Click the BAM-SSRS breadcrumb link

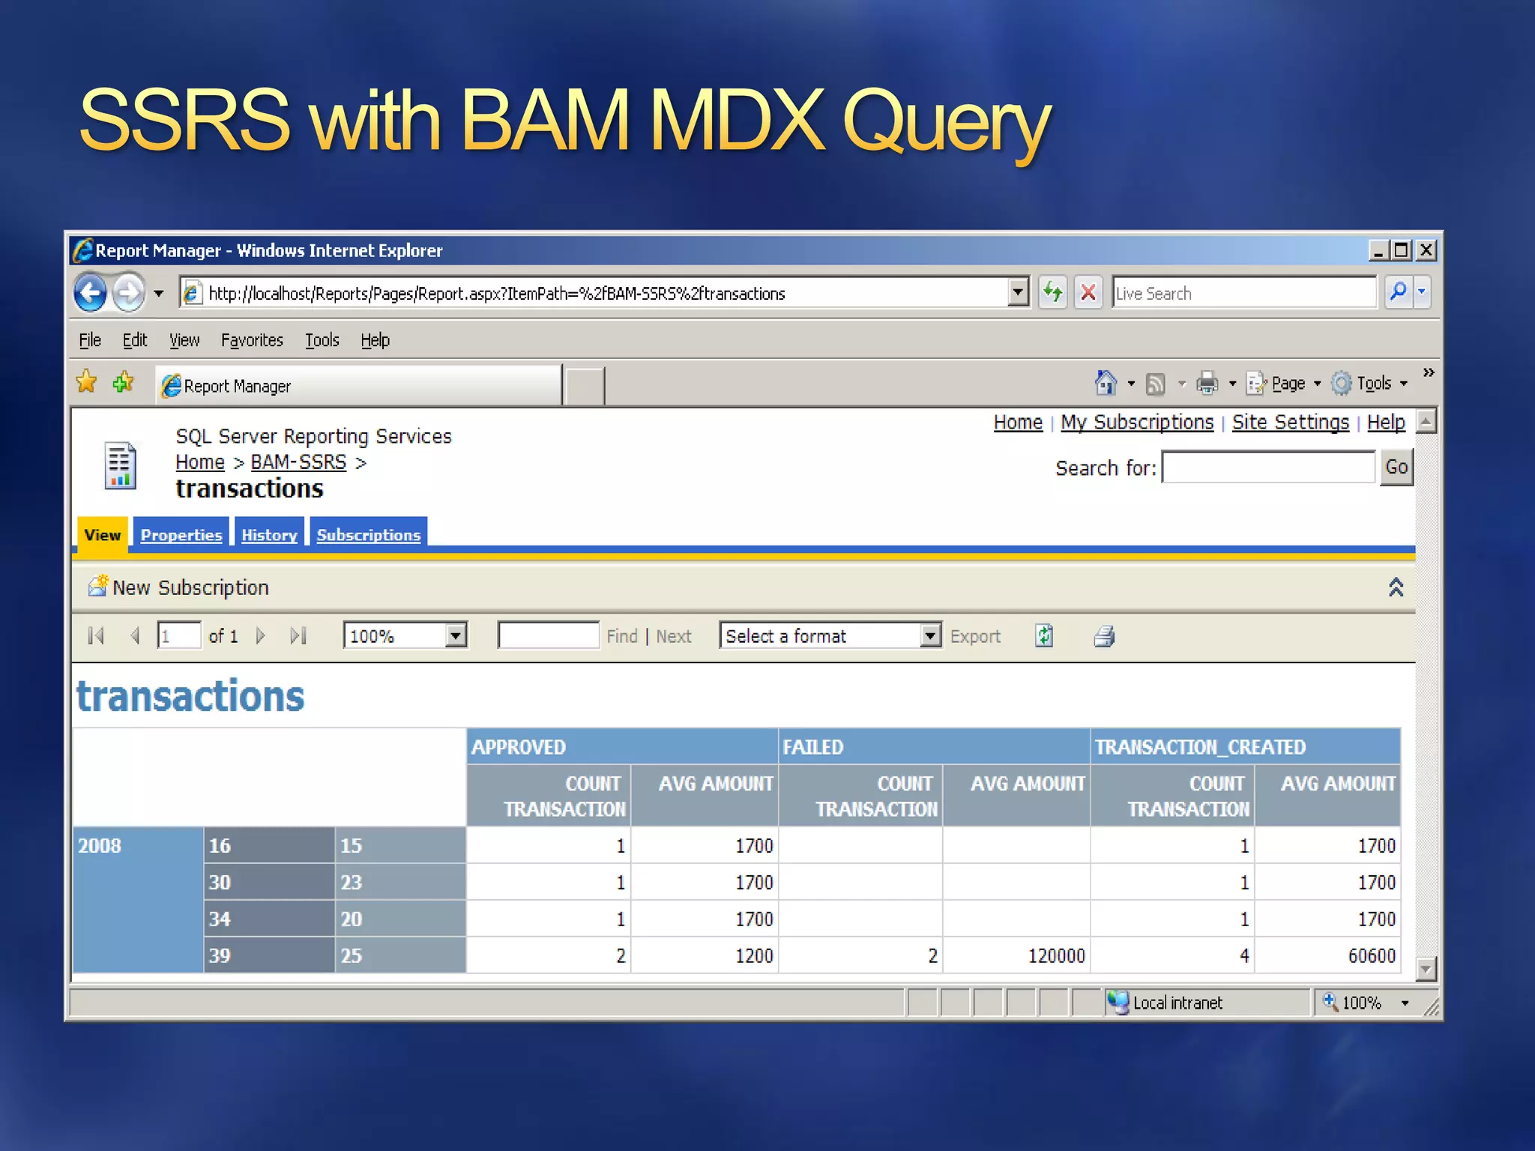(x=298, y=462)
